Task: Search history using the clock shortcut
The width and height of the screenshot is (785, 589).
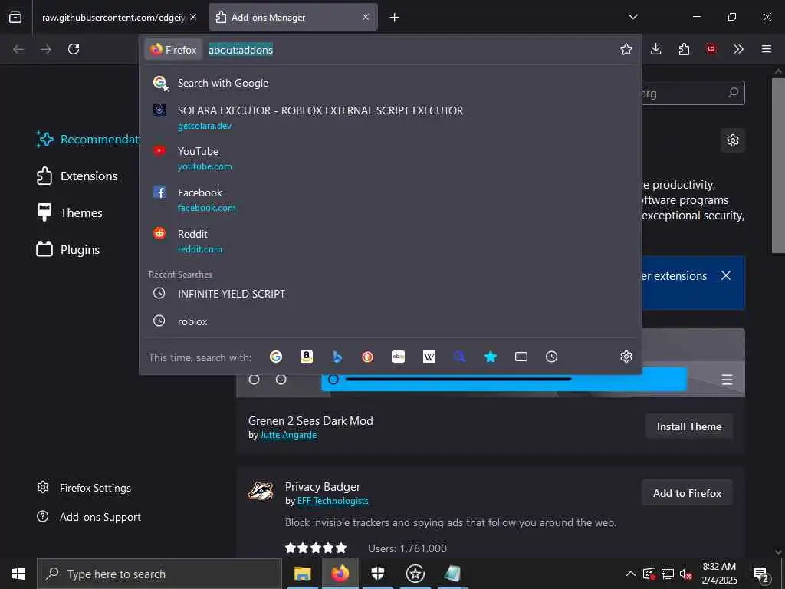Action: 552,357
